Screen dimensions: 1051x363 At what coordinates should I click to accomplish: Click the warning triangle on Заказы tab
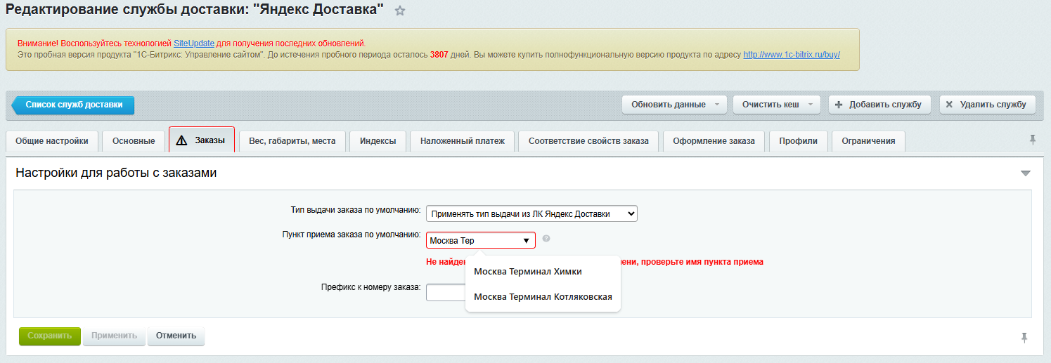coord(181,140)
